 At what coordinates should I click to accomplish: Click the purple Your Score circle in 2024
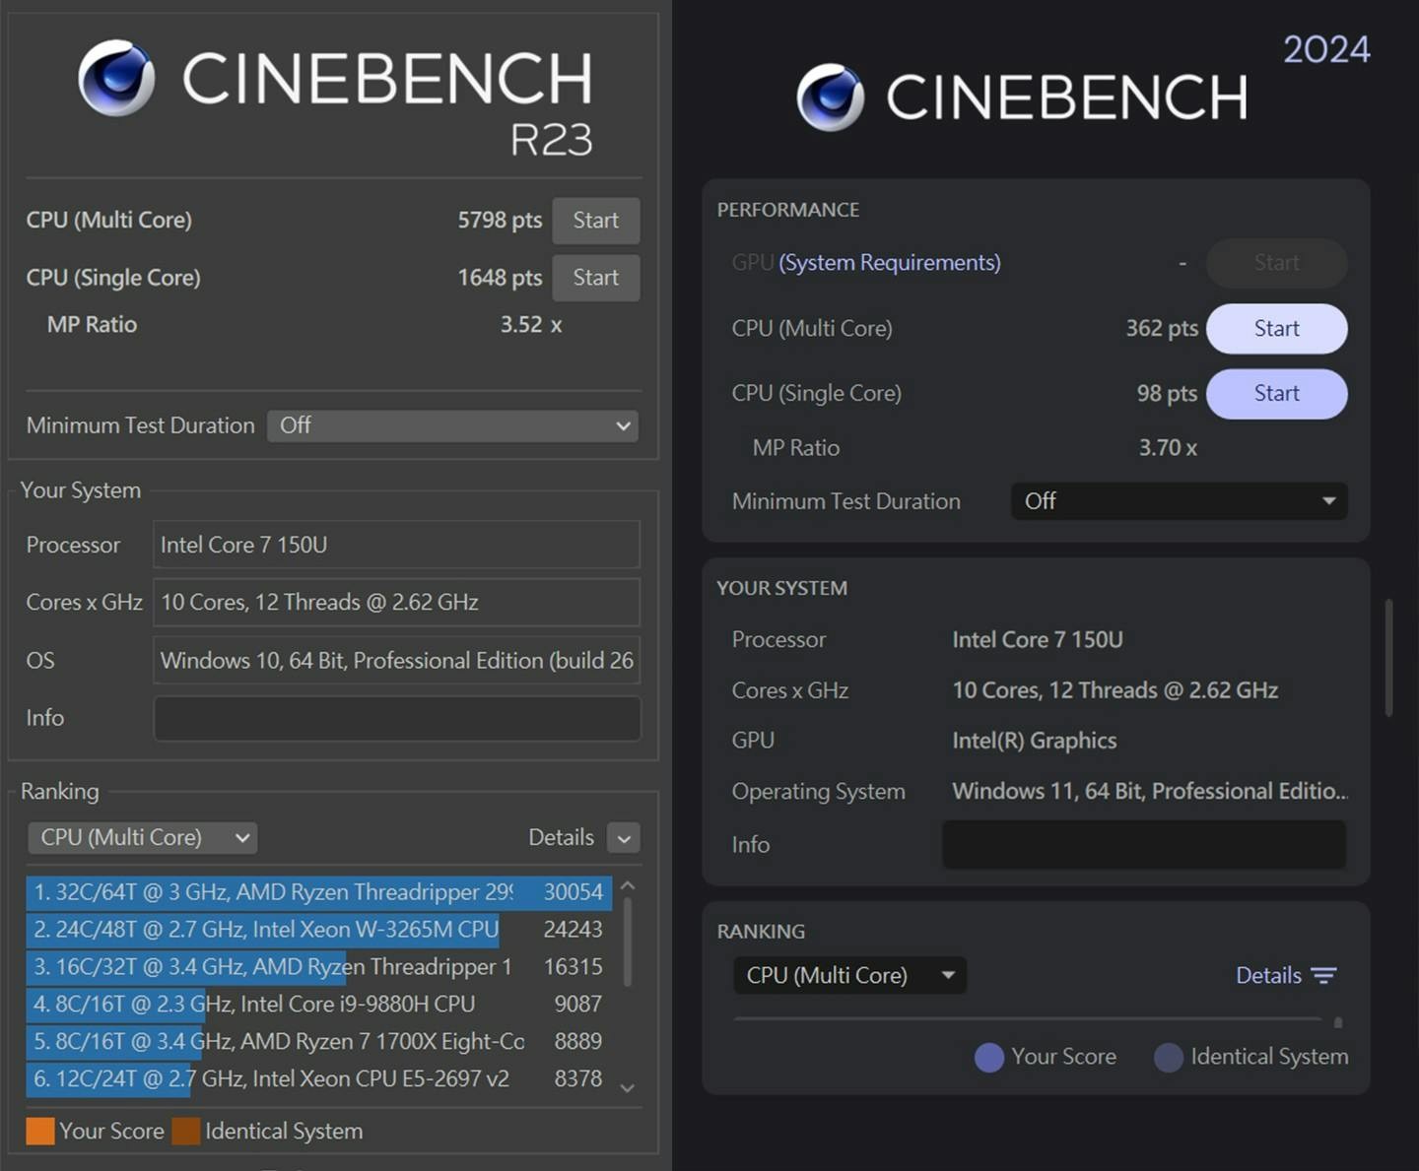[x=989, y=1057]
